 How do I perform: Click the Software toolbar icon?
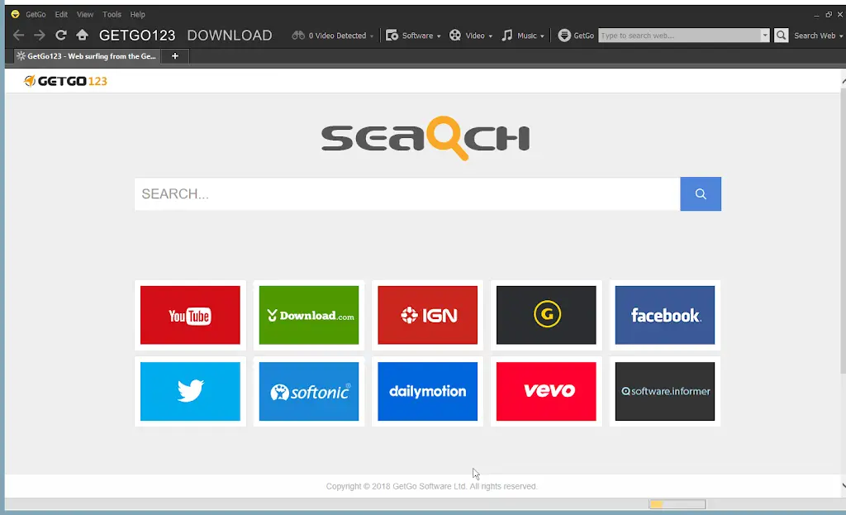tap(392, 36)
